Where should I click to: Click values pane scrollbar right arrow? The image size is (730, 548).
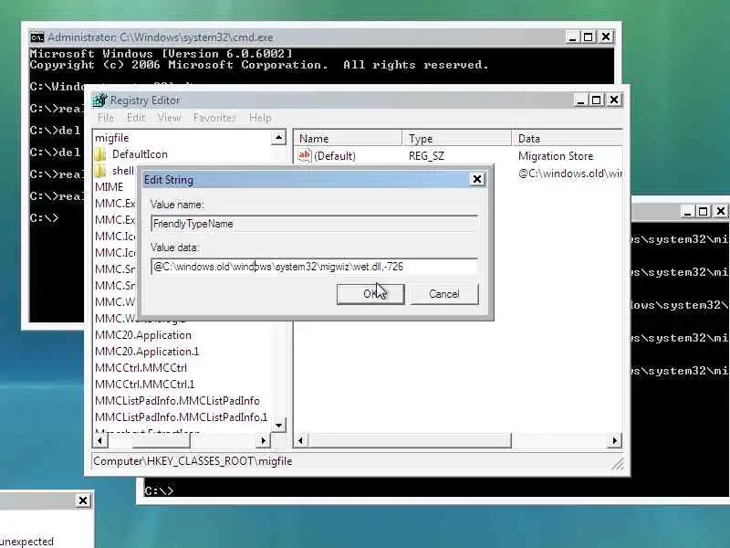(614, 440)
